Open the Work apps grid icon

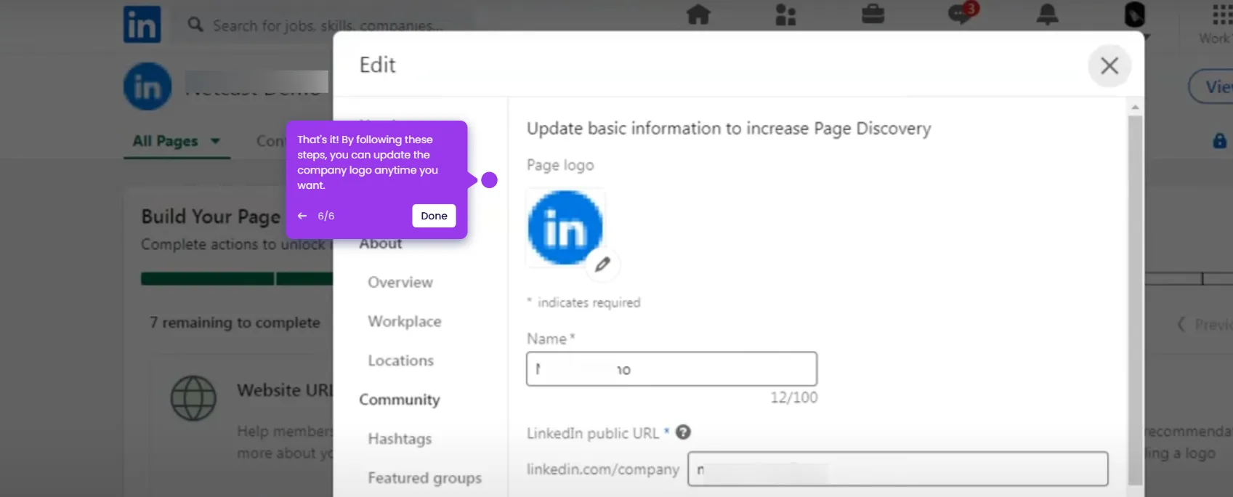pyautogui.click(x=1221, y=14)
